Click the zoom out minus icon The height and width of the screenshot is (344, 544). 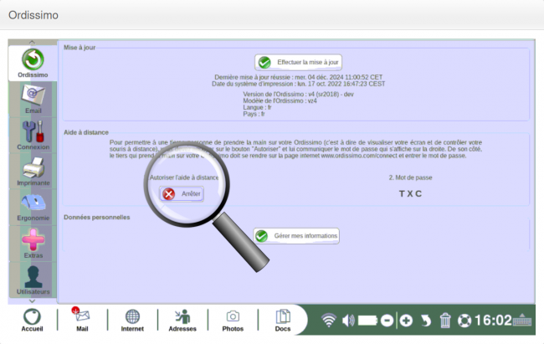387,321
